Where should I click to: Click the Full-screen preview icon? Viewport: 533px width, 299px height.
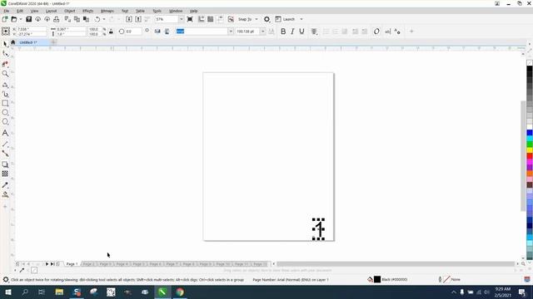pyautogui.click(x=190, y=19)
